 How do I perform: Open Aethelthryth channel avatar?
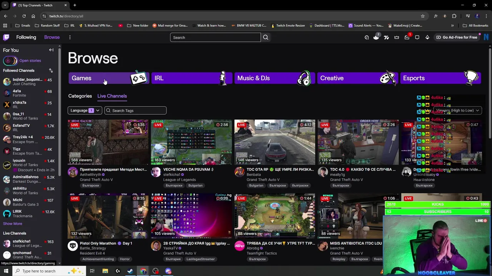click(x=73, y=172)
